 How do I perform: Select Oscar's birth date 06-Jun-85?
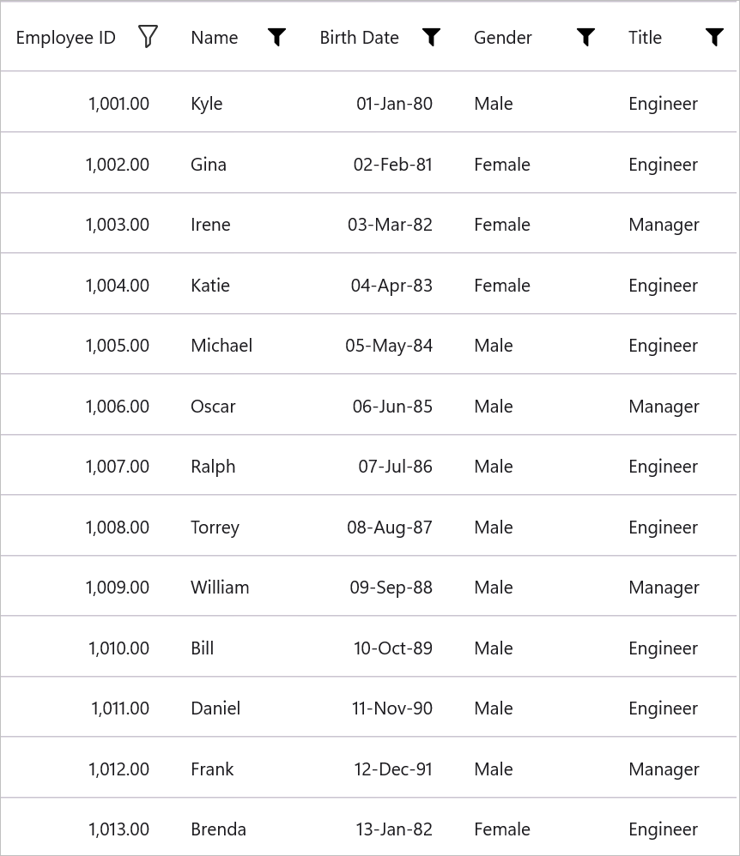[392, 407]
